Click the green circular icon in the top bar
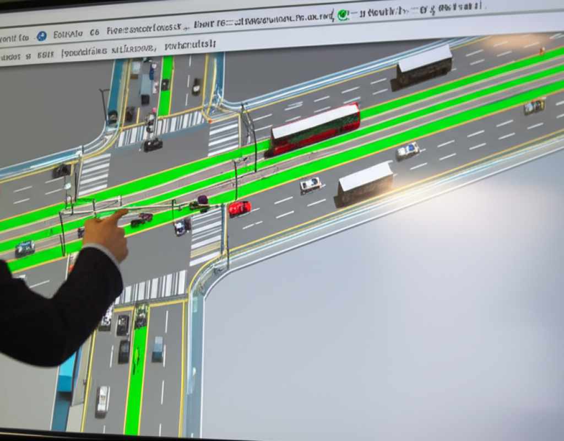 click(x=343, y=15)
